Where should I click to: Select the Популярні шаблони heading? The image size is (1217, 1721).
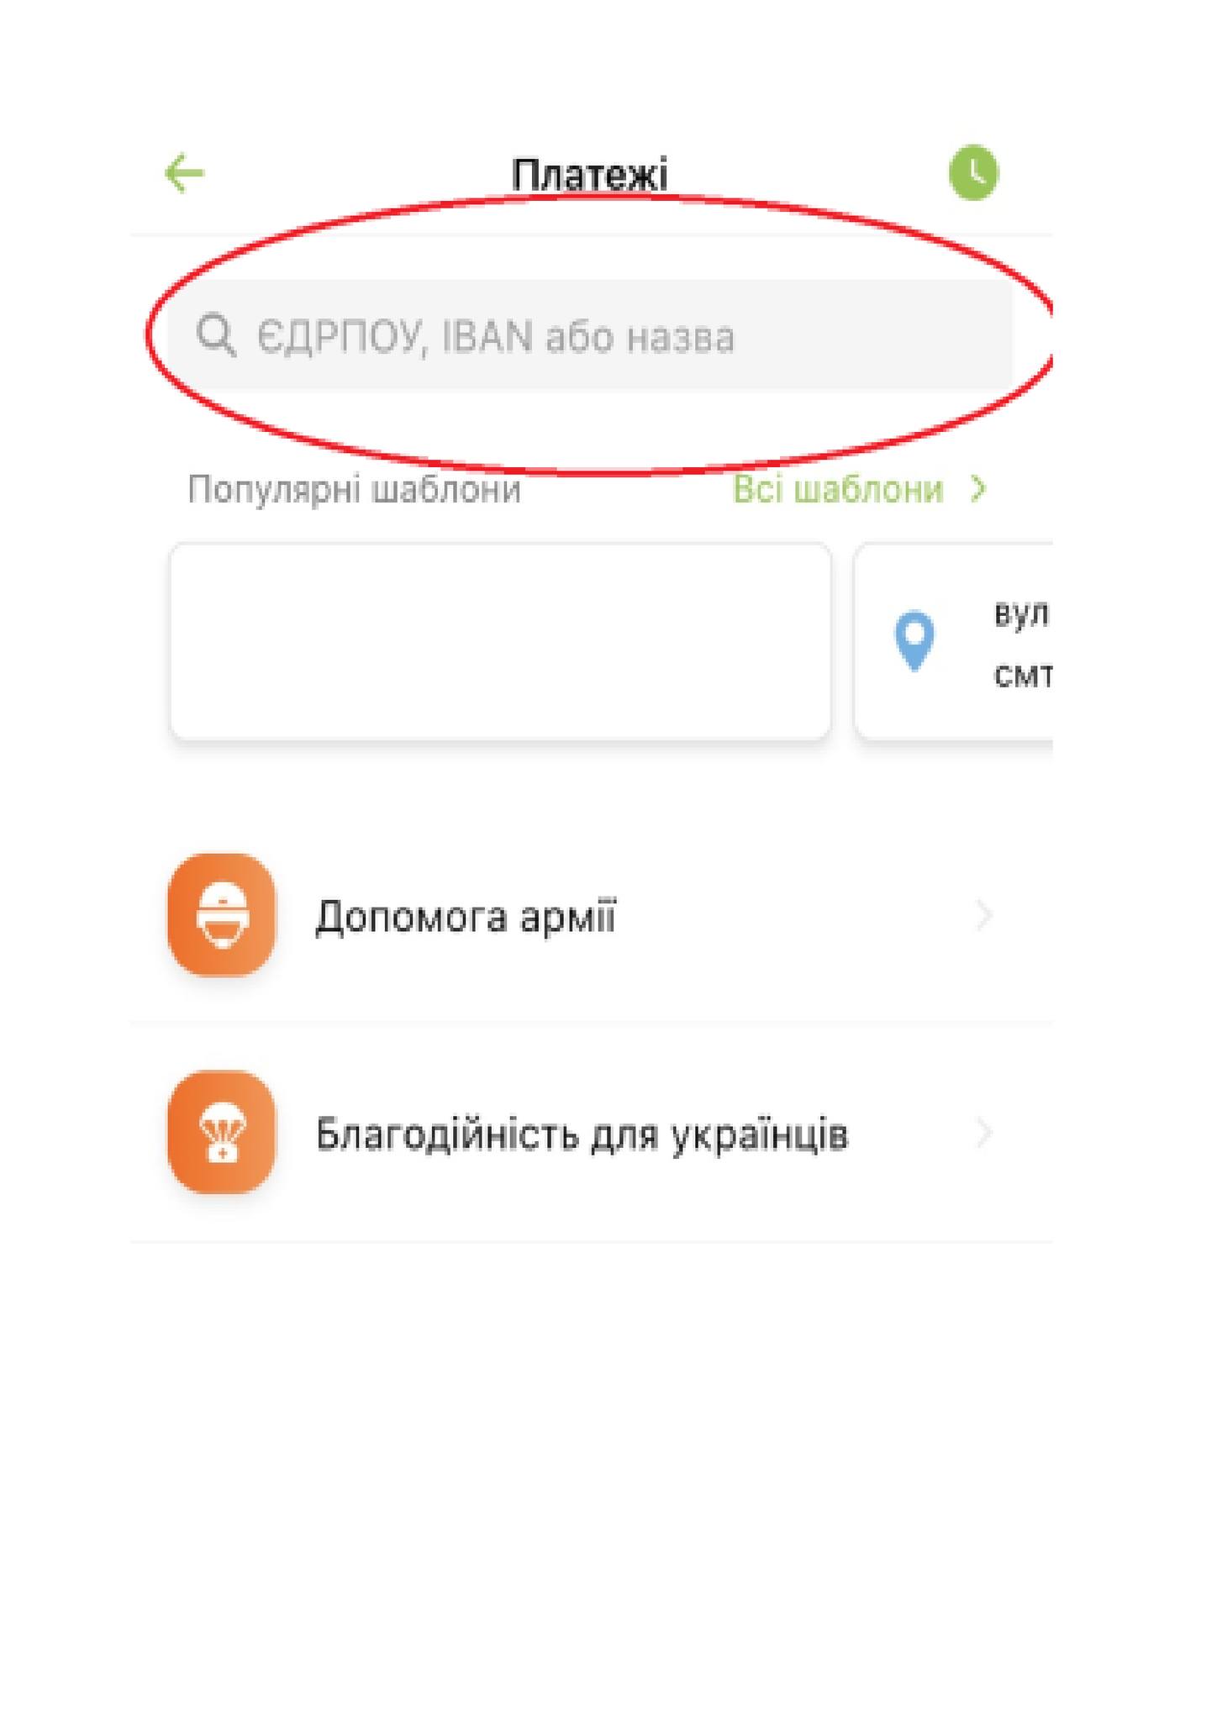(354, 489)
